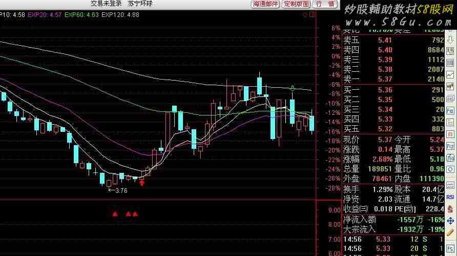Click the EXP60: 4.63 indicator label
The height and width of the screenshot is (256, 457).
click(x=81, y=14)
